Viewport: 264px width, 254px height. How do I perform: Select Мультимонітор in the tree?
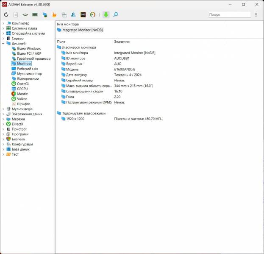(27, 74)
